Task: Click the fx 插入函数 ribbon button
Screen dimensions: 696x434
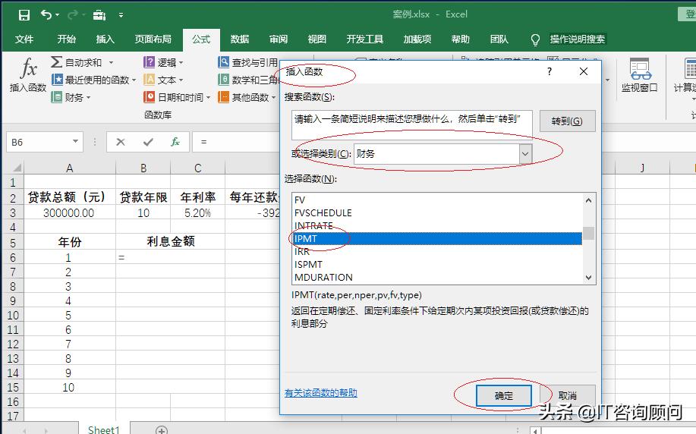Action: [28, 74]
